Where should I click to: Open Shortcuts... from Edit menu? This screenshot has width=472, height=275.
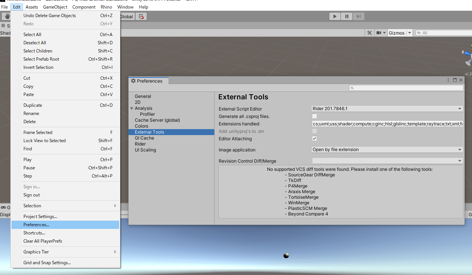click(65, 233)
